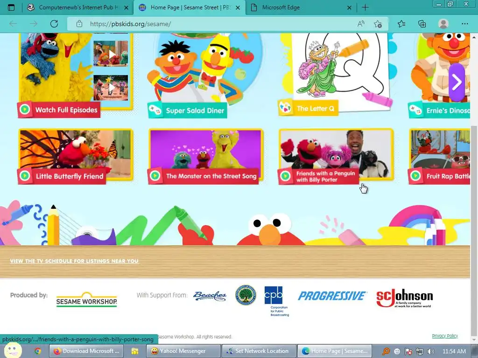Click the taskbar clock 11:54 AM
This screenshot has height=358, width=478.
[454, 351]
